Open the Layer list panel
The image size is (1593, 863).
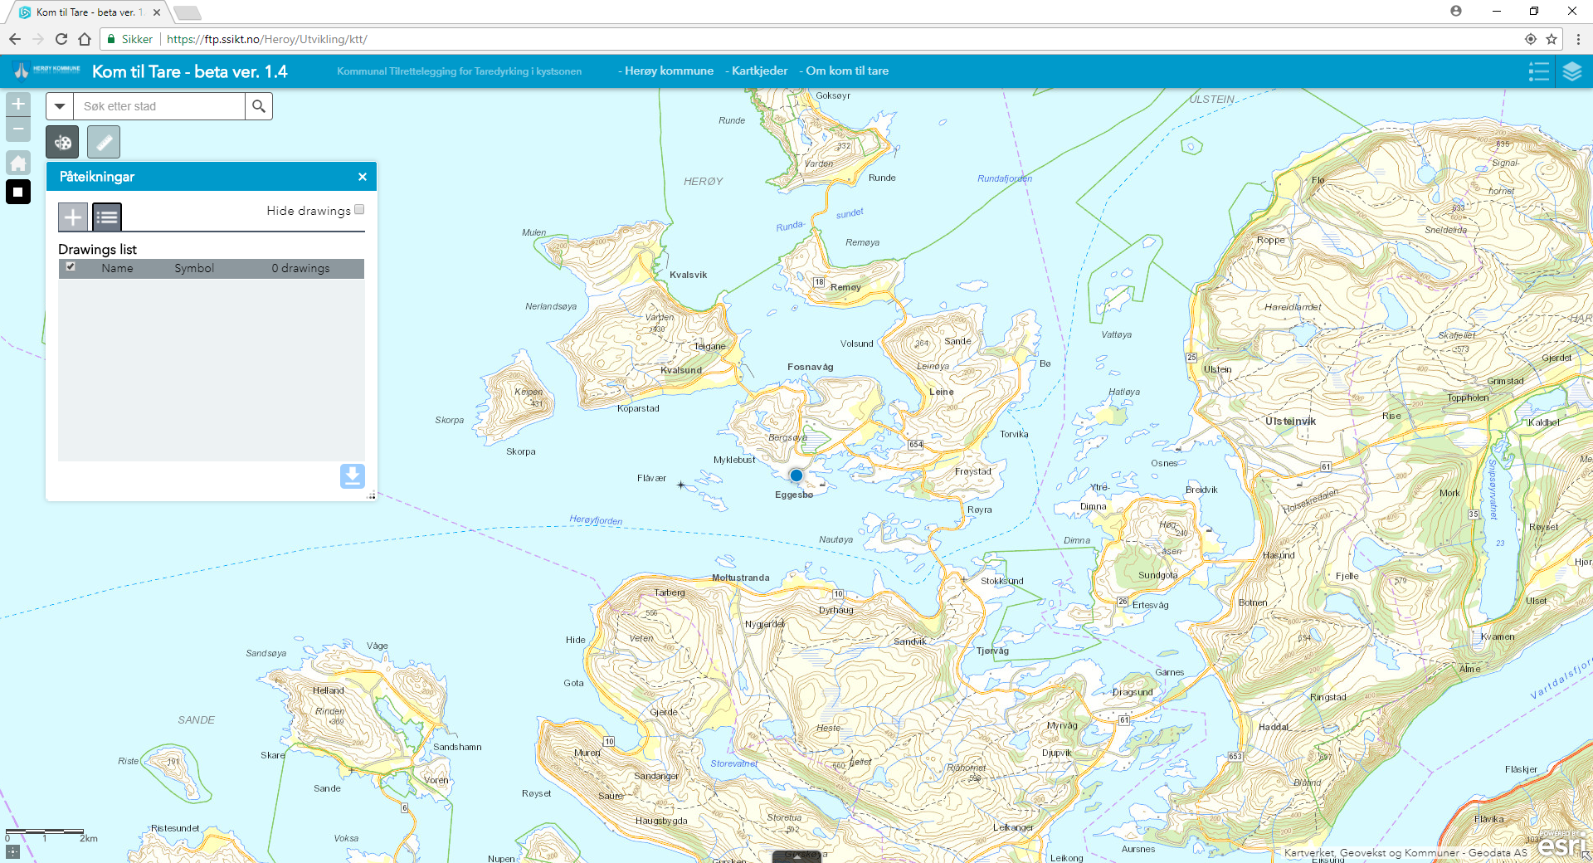pyautogui.click(x=1571, y=71)
